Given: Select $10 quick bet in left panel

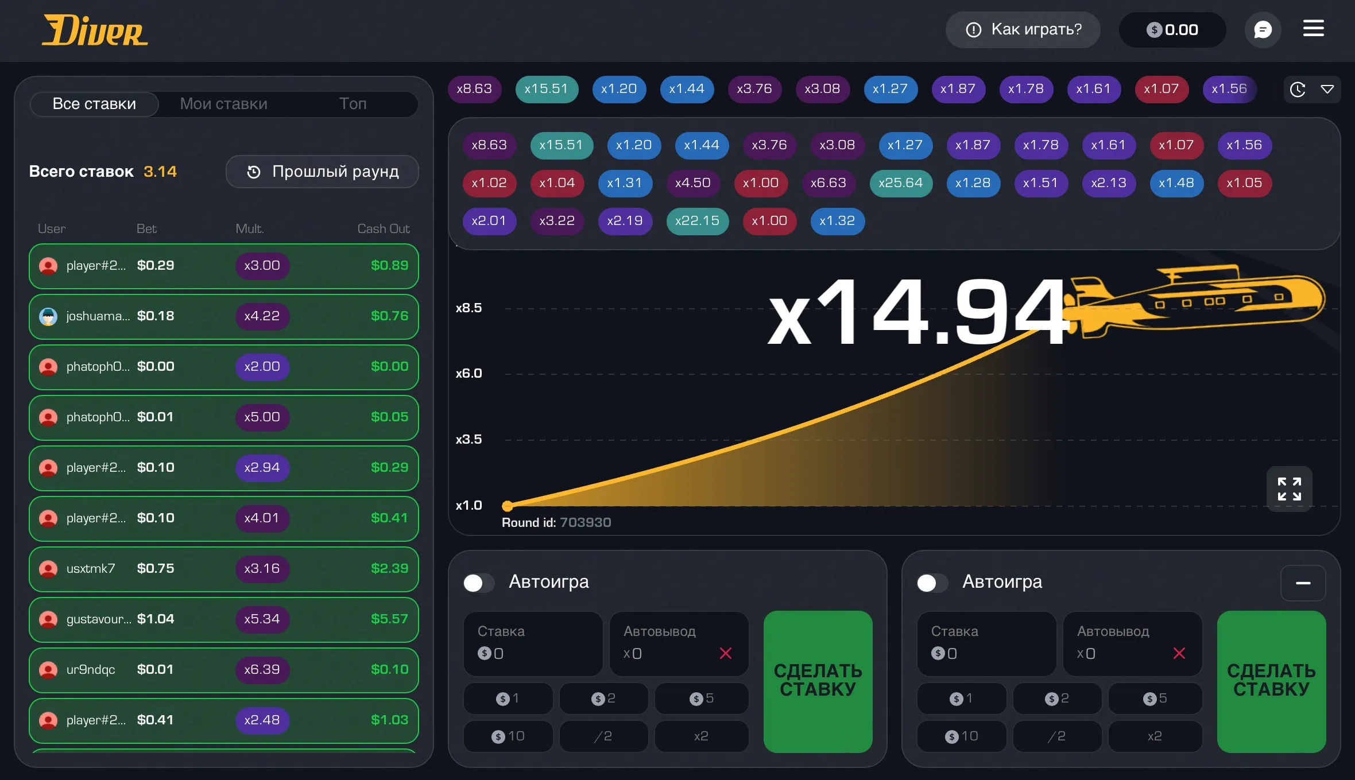Looking at the screenshot, I should click(508, 736).
